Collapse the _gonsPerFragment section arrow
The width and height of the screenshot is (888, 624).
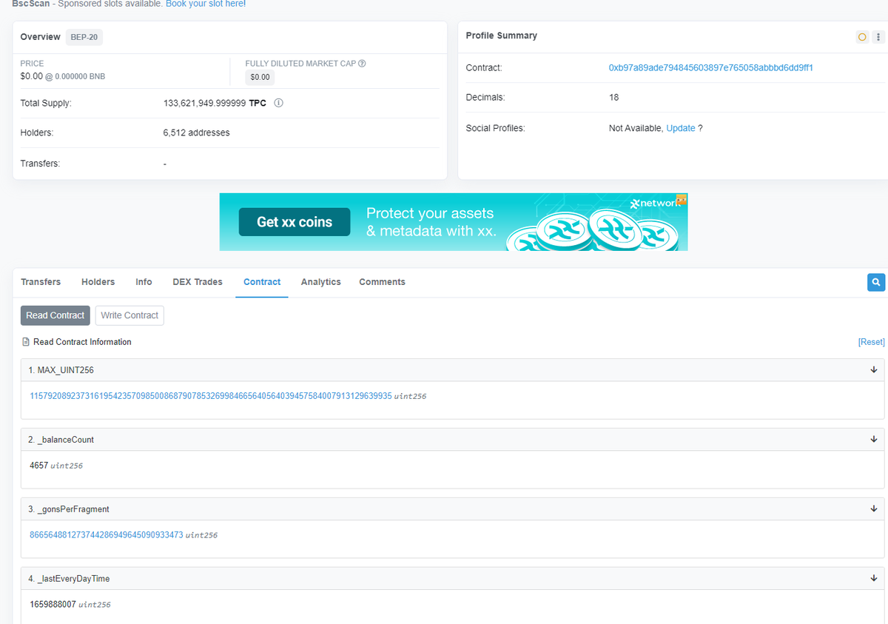pos(874,509)
